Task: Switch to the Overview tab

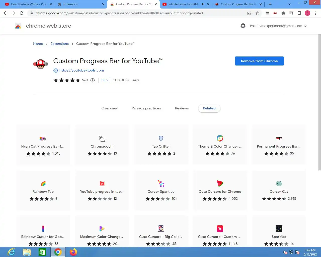Action: tap(110, 108)
